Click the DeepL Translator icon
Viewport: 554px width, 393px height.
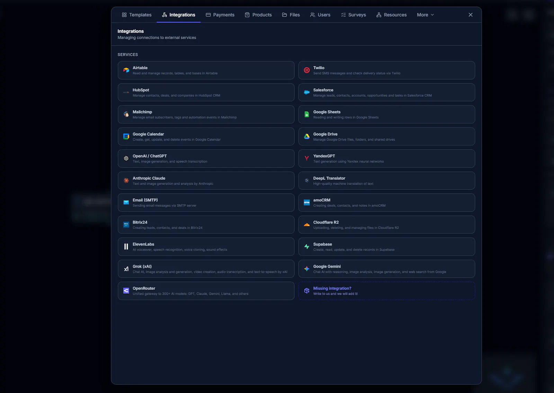point(307,180)
